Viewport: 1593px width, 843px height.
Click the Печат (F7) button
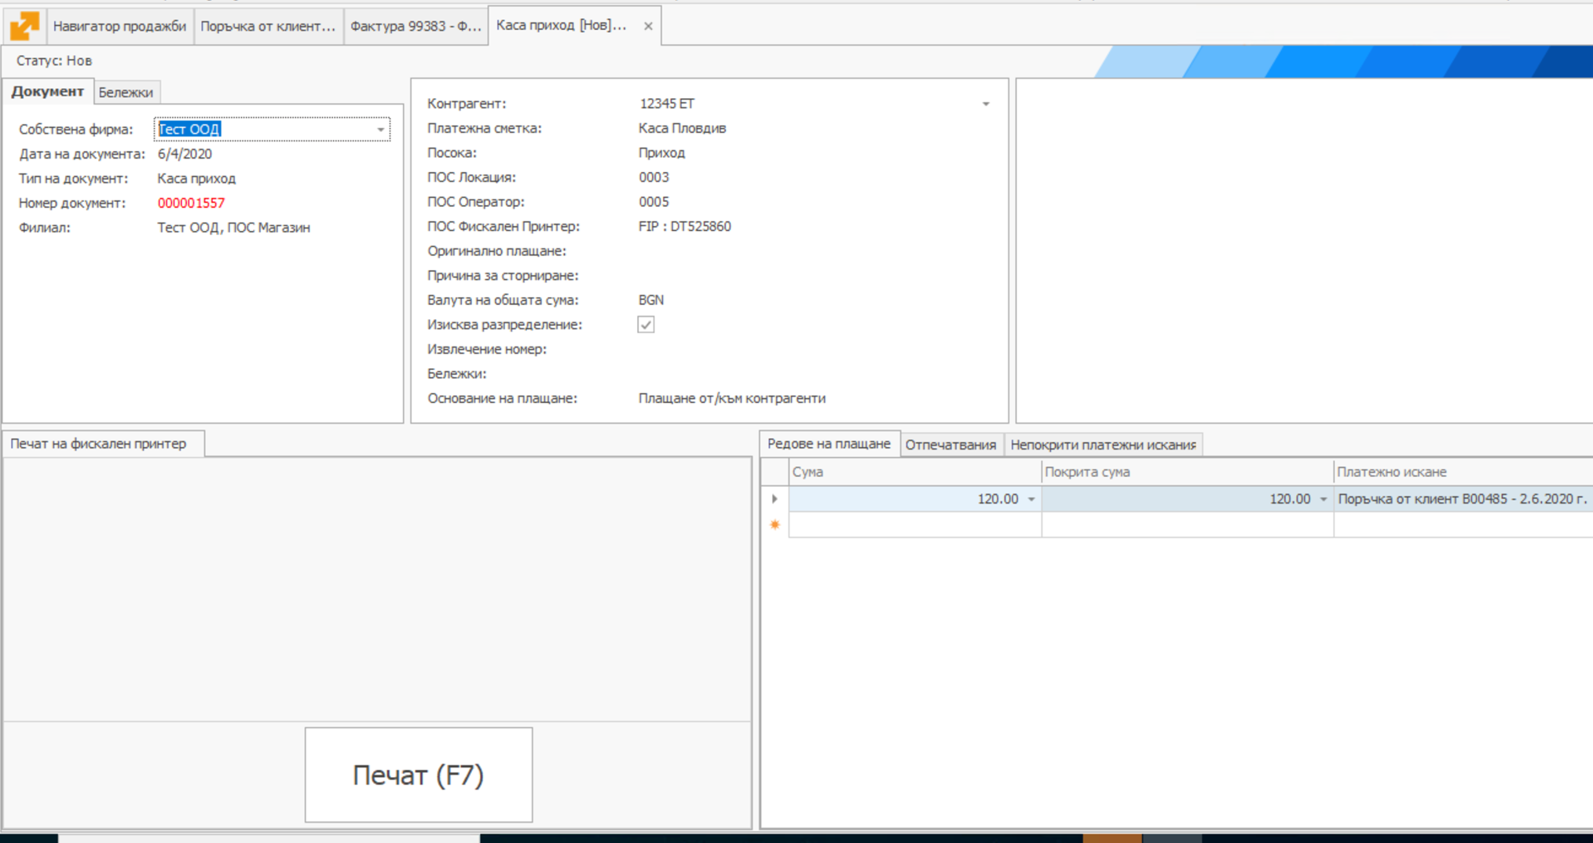419,775
